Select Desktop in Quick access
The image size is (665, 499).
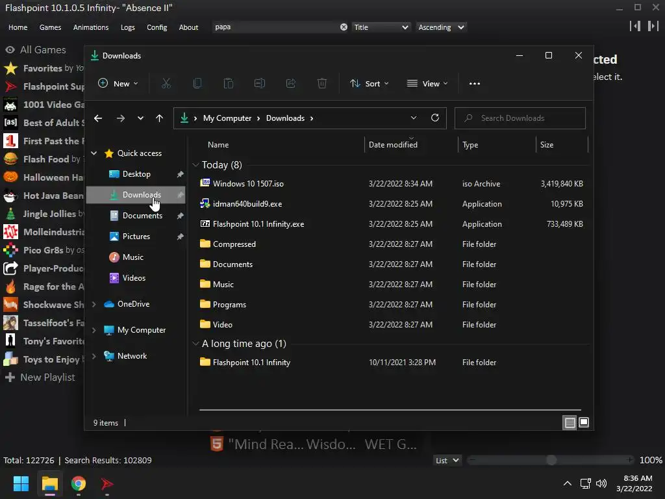tap(136, 174)
